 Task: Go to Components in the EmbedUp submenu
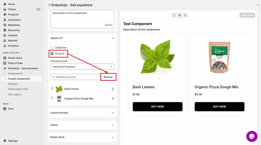pos(15,74)
